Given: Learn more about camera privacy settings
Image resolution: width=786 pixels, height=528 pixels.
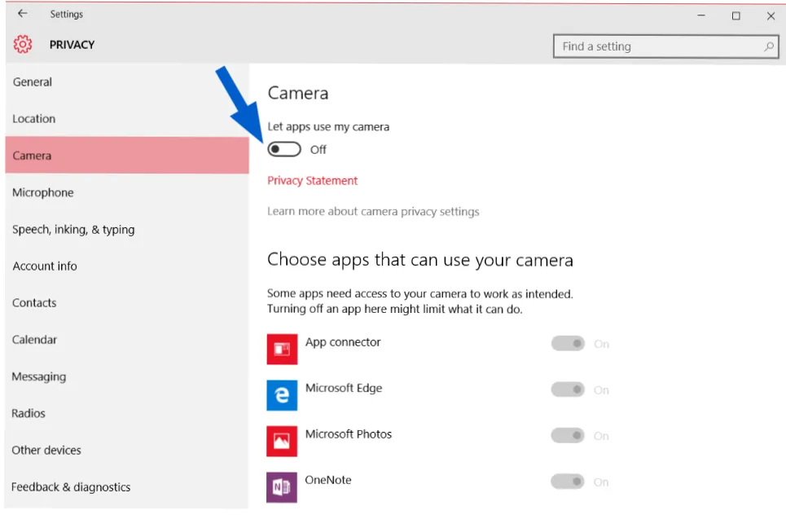Looking at the screenshot, I should [373, 212].
